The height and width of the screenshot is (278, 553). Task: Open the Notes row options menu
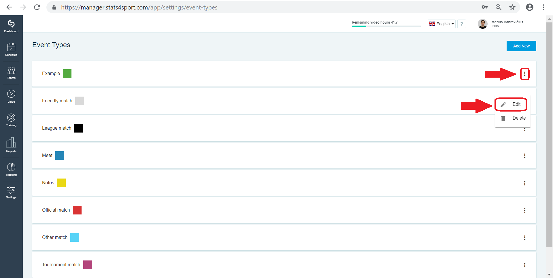525,183
